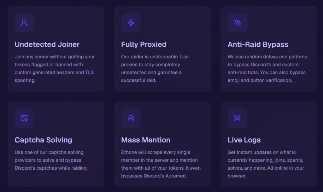Screen dimensions: 323x192
Task: Click the Live Logs heading text
Action: tap(244, 140)
